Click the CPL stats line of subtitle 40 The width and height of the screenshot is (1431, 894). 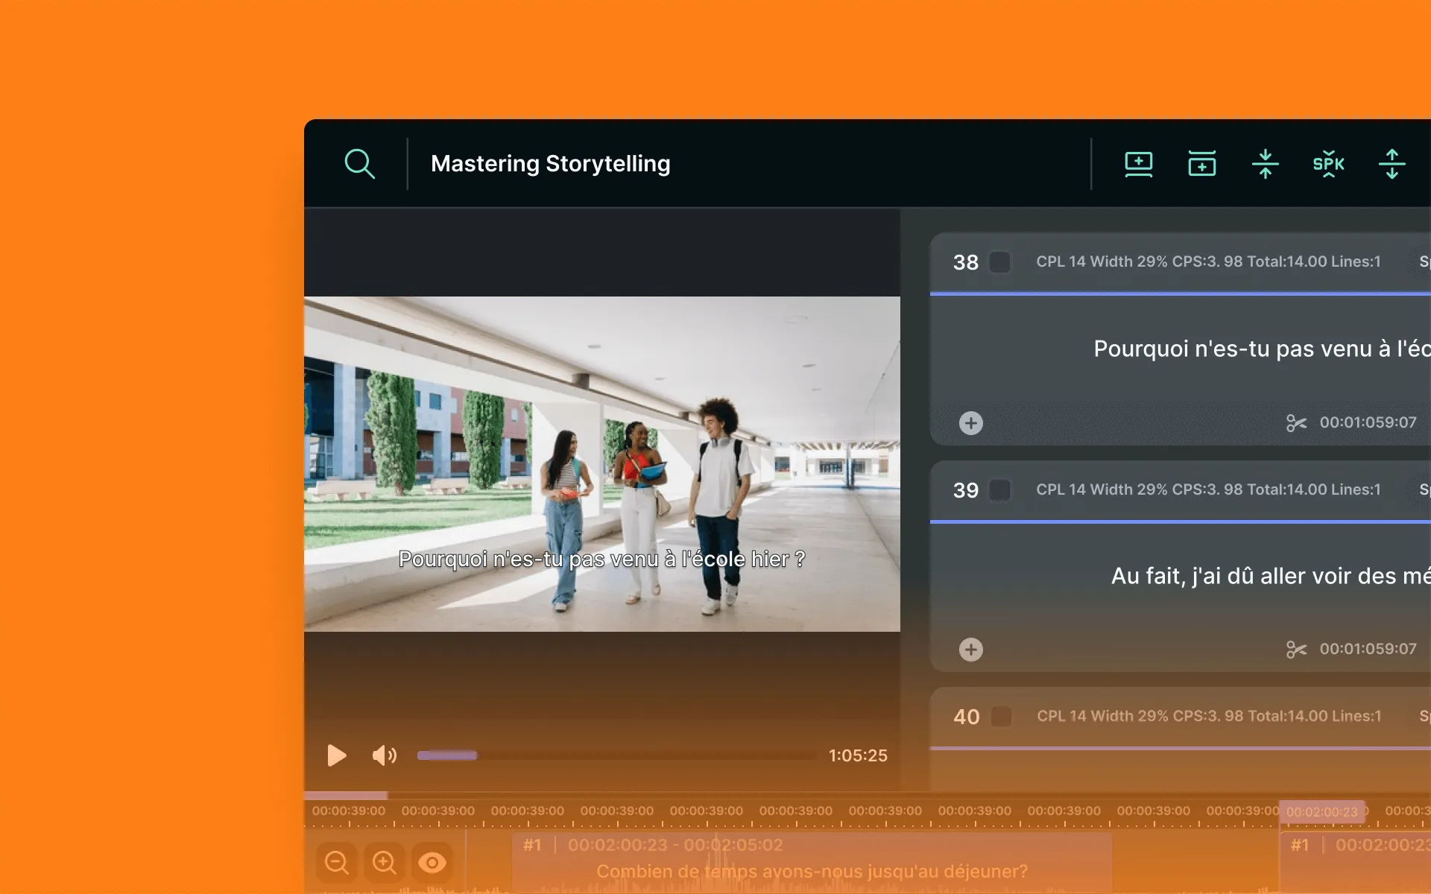point(1209,716)
